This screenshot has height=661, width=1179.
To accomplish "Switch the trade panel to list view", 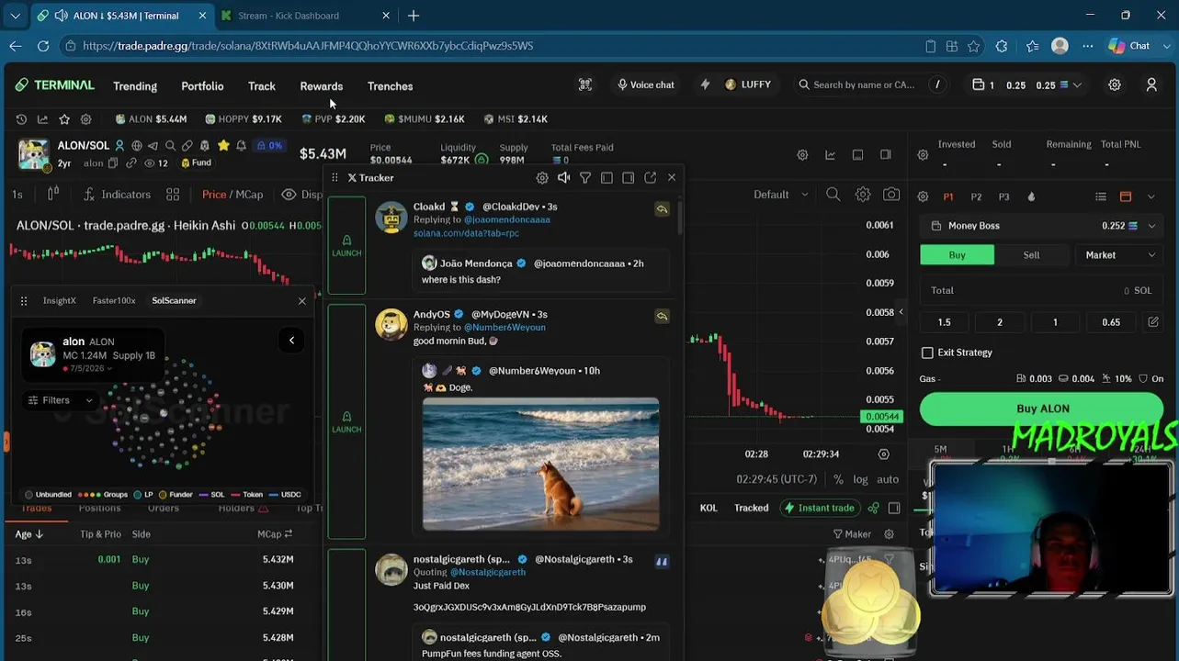I will (1101, 196).
